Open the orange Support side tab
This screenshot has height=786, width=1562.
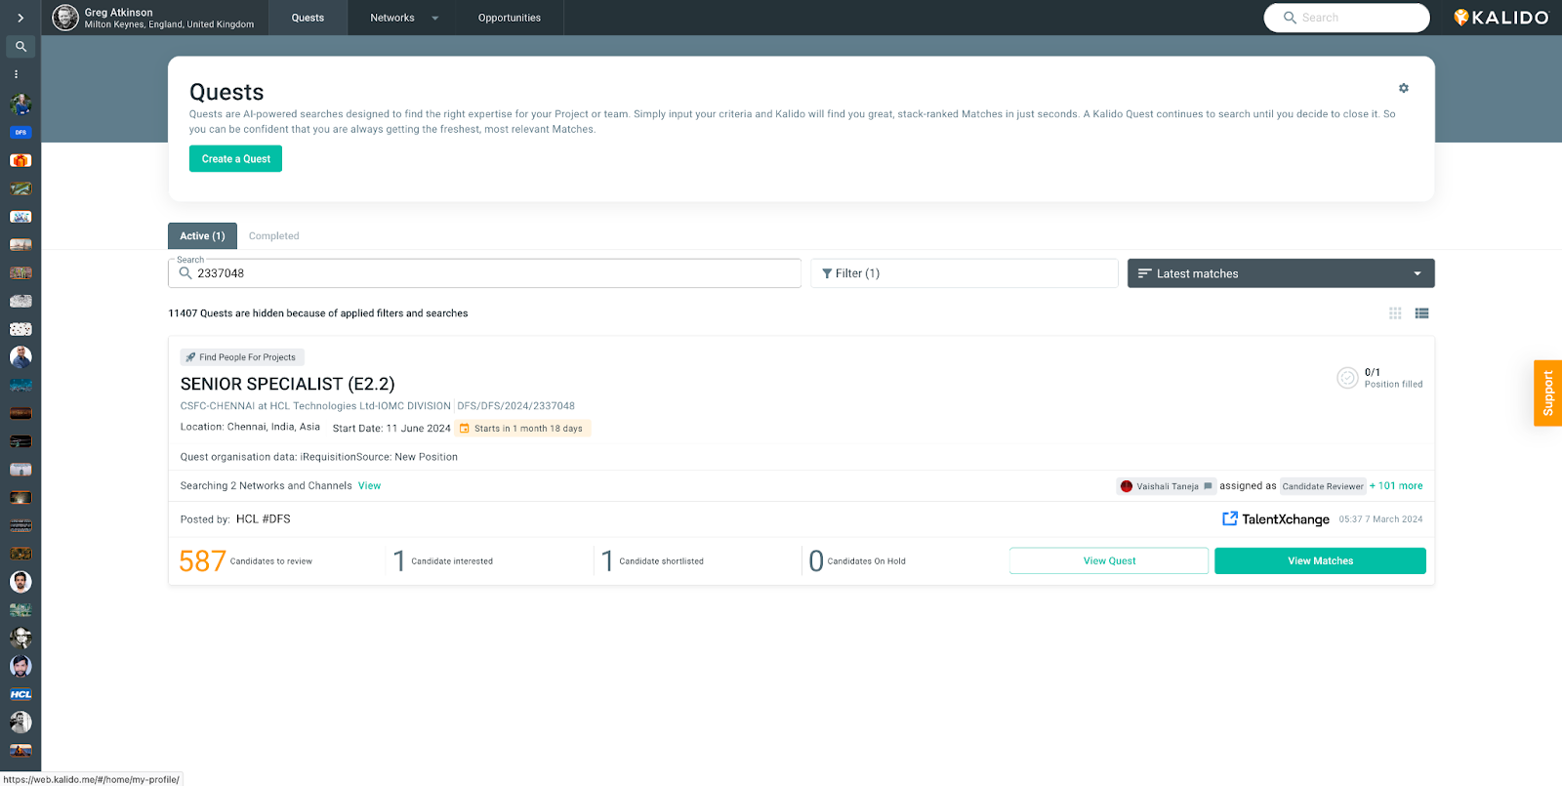[x=1547, y=393]
